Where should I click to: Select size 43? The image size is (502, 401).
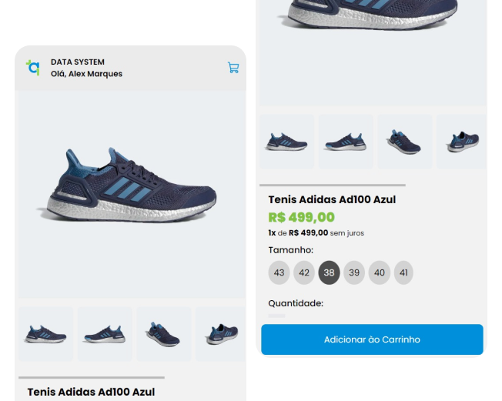(279, 272)
